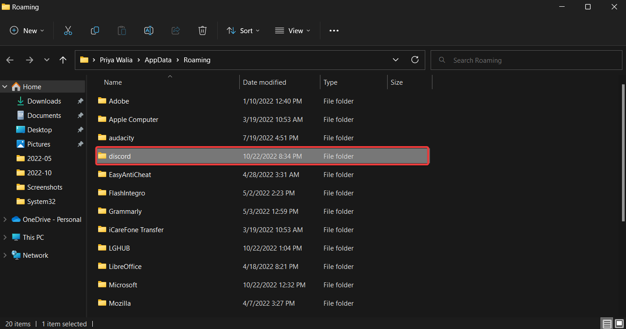Image resolution: width=626 pixels, height=329 pixels.
Task: Click the folder icon in address bar
Action: [84, 60]
